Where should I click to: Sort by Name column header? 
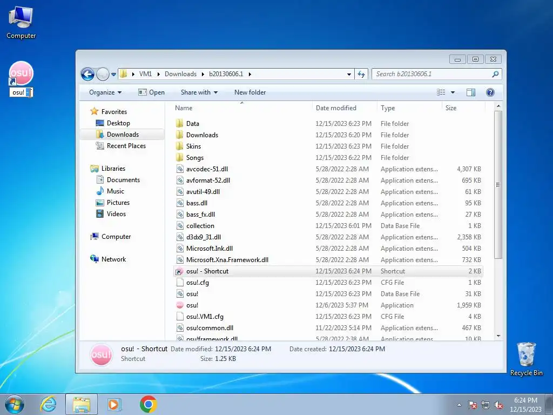click(x=241, y=108)
